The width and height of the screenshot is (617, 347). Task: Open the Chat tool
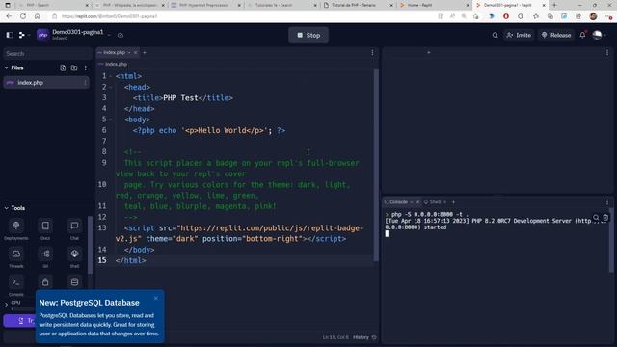click(74, 229)
